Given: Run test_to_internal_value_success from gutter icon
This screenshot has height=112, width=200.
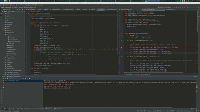Looking at the screenshot, I should 121,57.
